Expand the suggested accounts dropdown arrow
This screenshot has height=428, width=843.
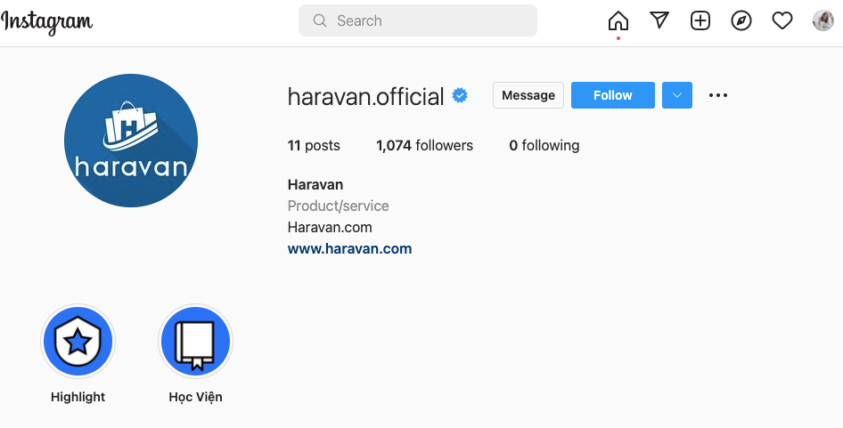(x=677, y=95)
